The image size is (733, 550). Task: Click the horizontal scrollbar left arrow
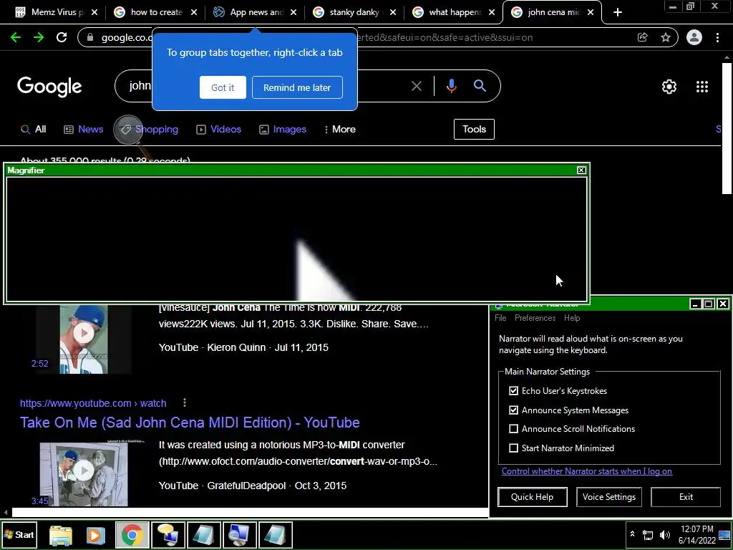(6, 513)
